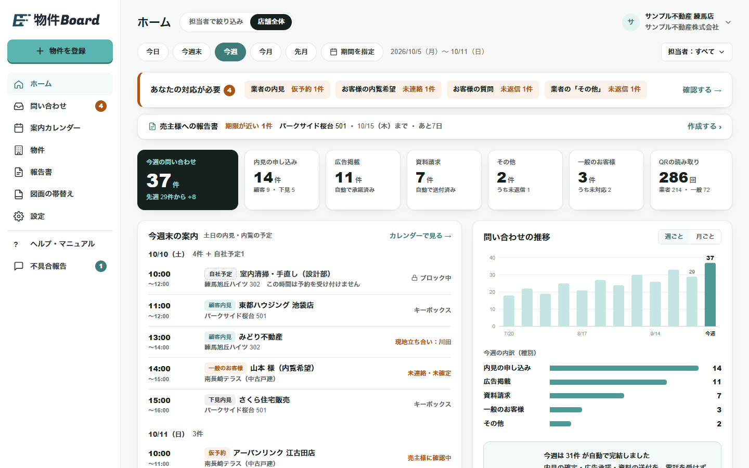Click the dark 今週 bar in the chart
The image size is (749, 468).
[710, 294]
